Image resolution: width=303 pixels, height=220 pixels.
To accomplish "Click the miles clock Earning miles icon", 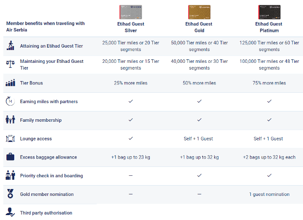I will (x=10, y=101).
